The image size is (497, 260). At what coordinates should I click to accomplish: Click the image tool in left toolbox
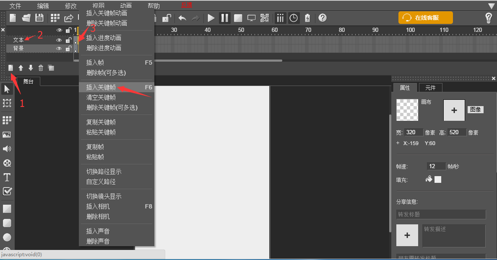tap(7, 135)
